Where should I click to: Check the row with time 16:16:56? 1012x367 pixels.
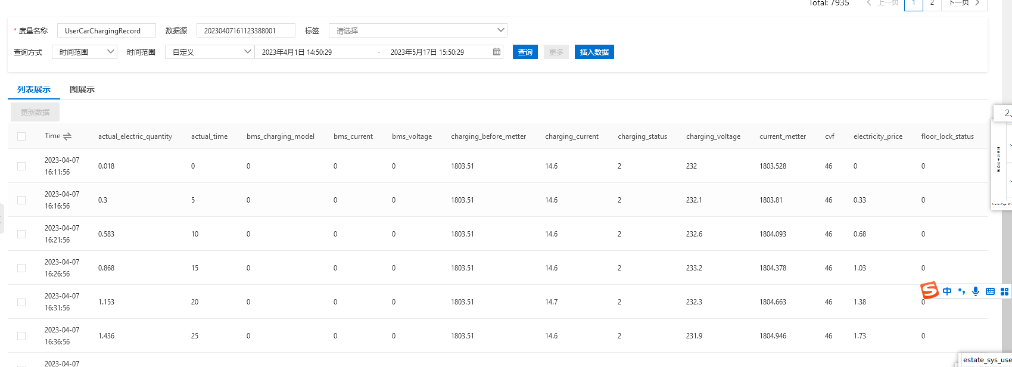21,200
